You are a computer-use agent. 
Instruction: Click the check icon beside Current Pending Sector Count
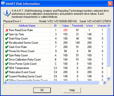7,76
